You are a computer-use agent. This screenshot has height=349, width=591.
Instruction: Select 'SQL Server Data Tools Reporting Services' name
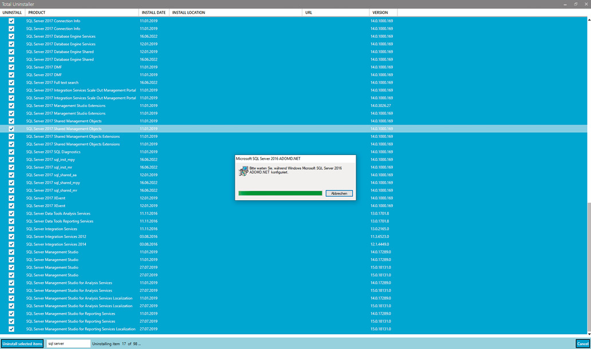(60, 221)
